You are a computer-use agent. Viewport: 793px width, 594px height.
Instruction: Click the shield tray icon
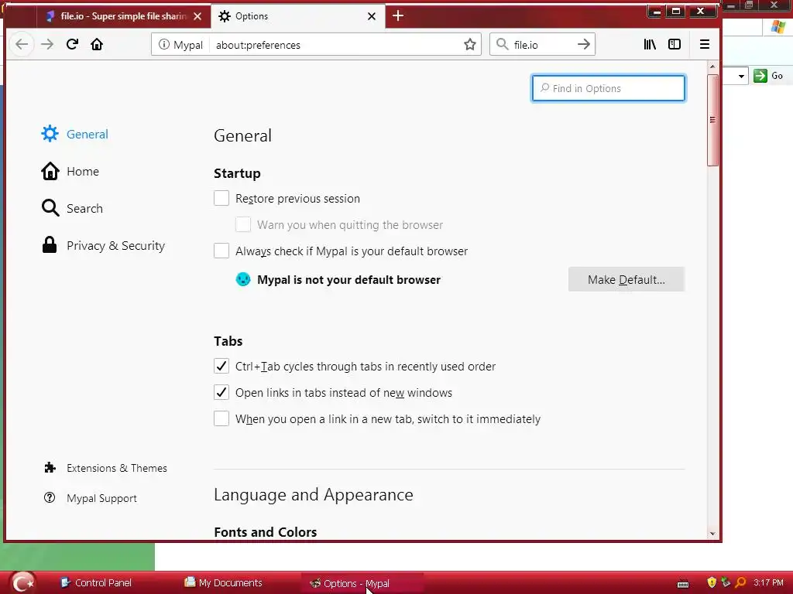(x=712, y=583)
